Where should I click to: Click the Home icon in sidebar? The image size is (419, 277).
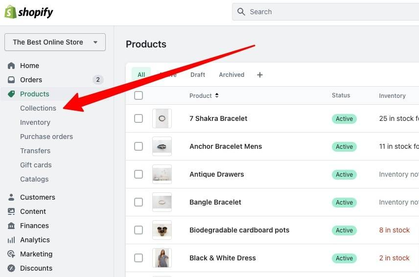pyautogui.click(x=11, y=66)
